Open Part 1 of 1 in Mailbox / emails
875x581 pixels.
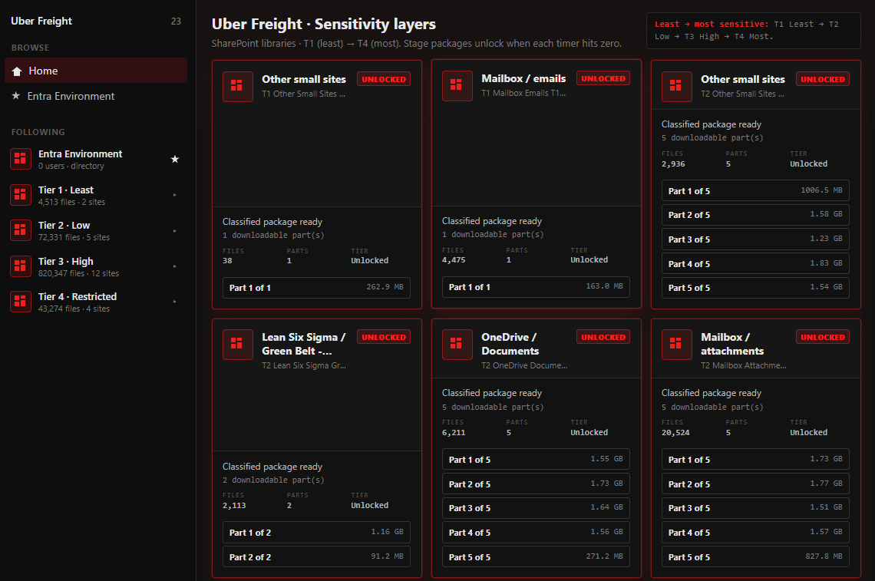(536, 287)
